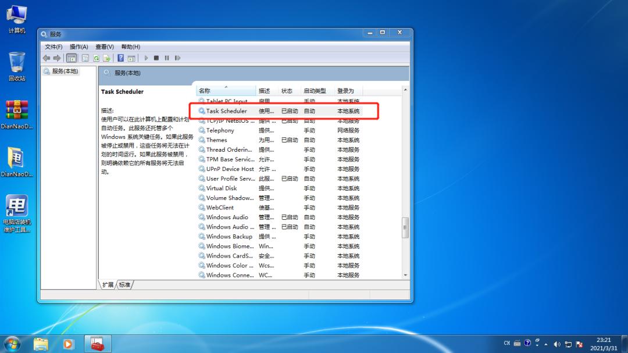This screenshot has width=628, height=353.
Task: Click the Export List toolbar icon
Action: [107, 58]
